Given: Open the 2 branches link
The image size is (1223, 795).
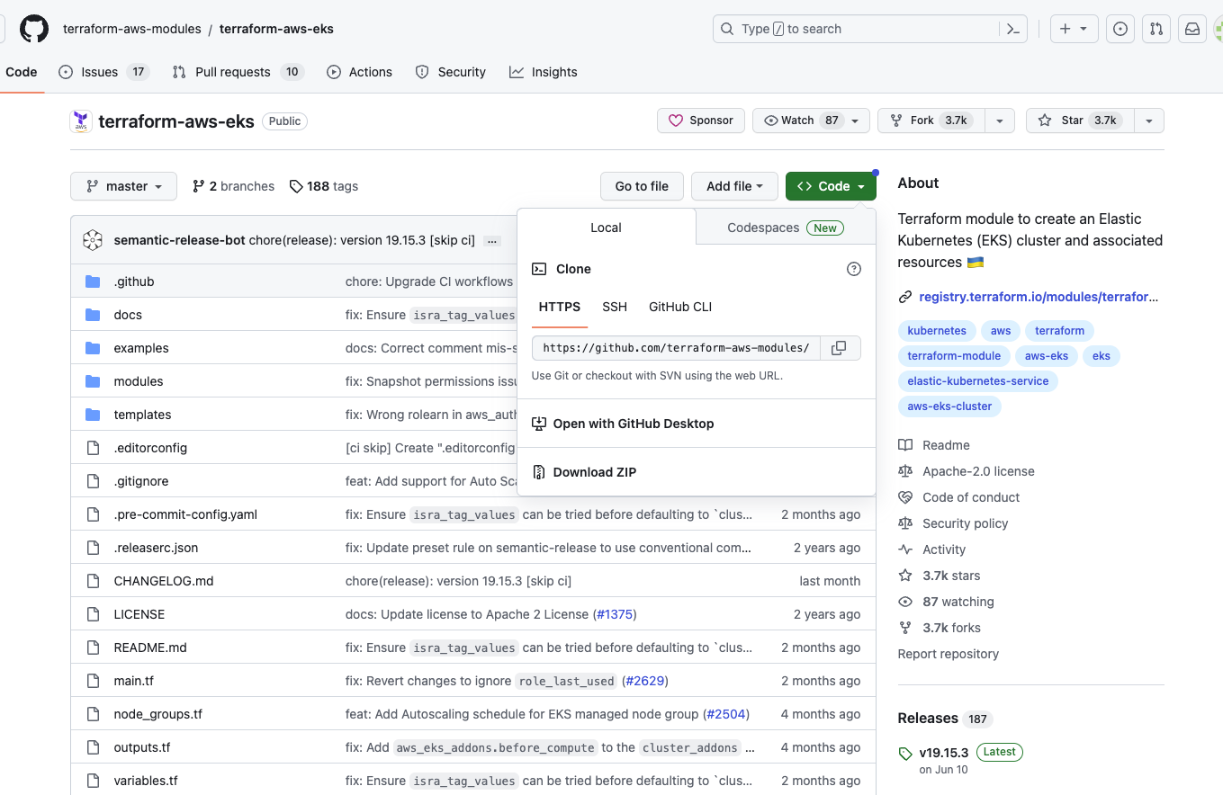Looking at the screenshot, I should 233,186.
